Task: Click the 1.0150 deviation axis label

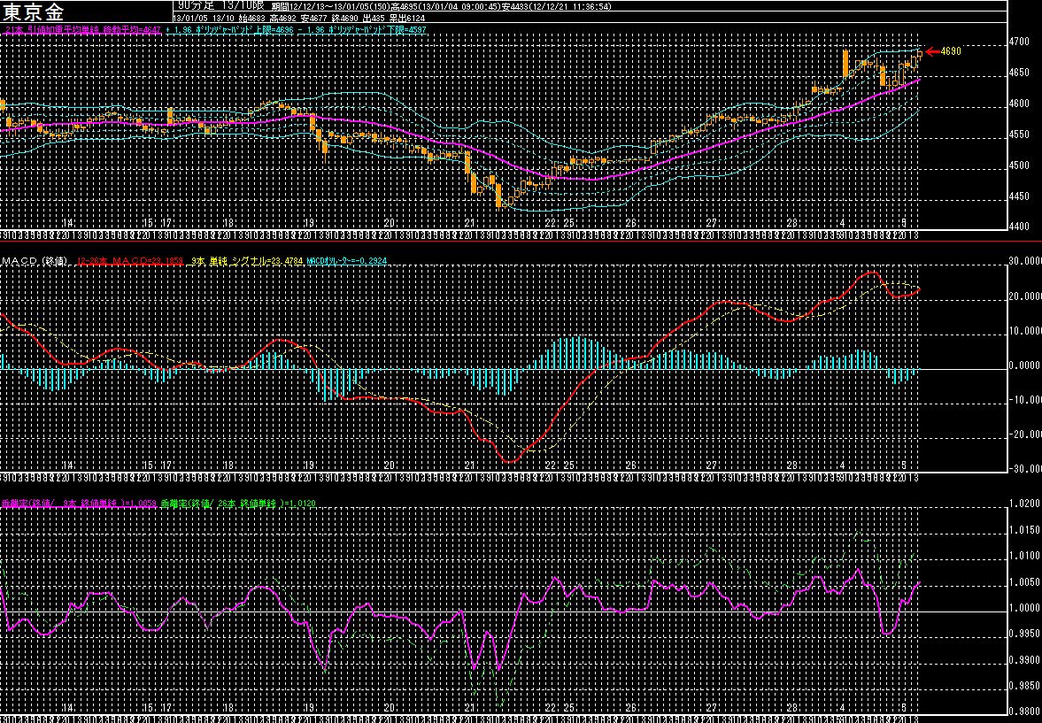Action: click(1024, 529)
